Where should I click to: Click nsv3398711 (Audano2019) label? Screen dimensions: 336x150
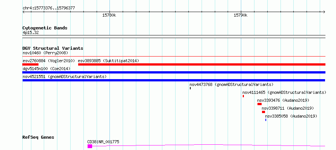[288, 108]
